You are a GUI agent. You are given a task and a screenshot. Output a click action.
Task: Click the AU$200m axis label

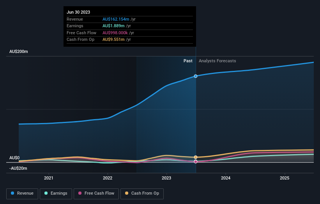pyautogui.click(x=19, y=51)
